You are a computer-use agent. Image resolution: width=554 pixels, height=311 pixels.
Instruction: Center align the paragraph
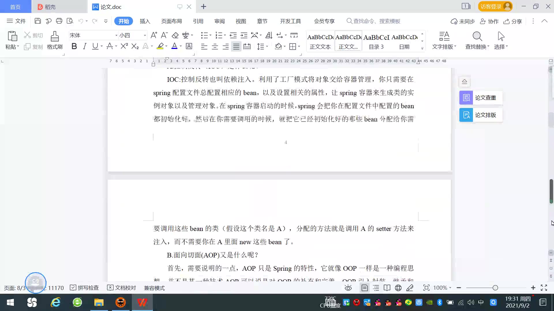[215, 47]
